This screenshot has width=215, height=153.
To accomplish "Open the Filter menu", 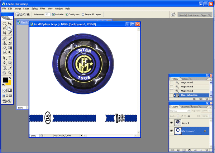I will point(43,8).
